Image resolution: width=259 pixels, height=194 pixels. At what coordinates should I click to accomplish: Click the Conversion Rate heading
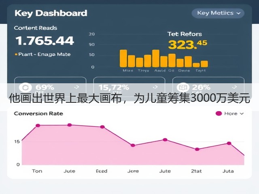pos(38,114)
